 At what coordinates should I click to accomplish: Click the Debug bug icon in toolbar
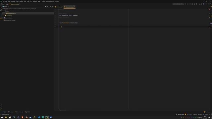pos(188,4)
